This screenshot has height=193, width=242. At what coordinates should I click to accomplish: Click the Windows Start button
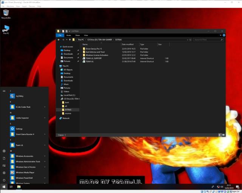pos(4,187)
